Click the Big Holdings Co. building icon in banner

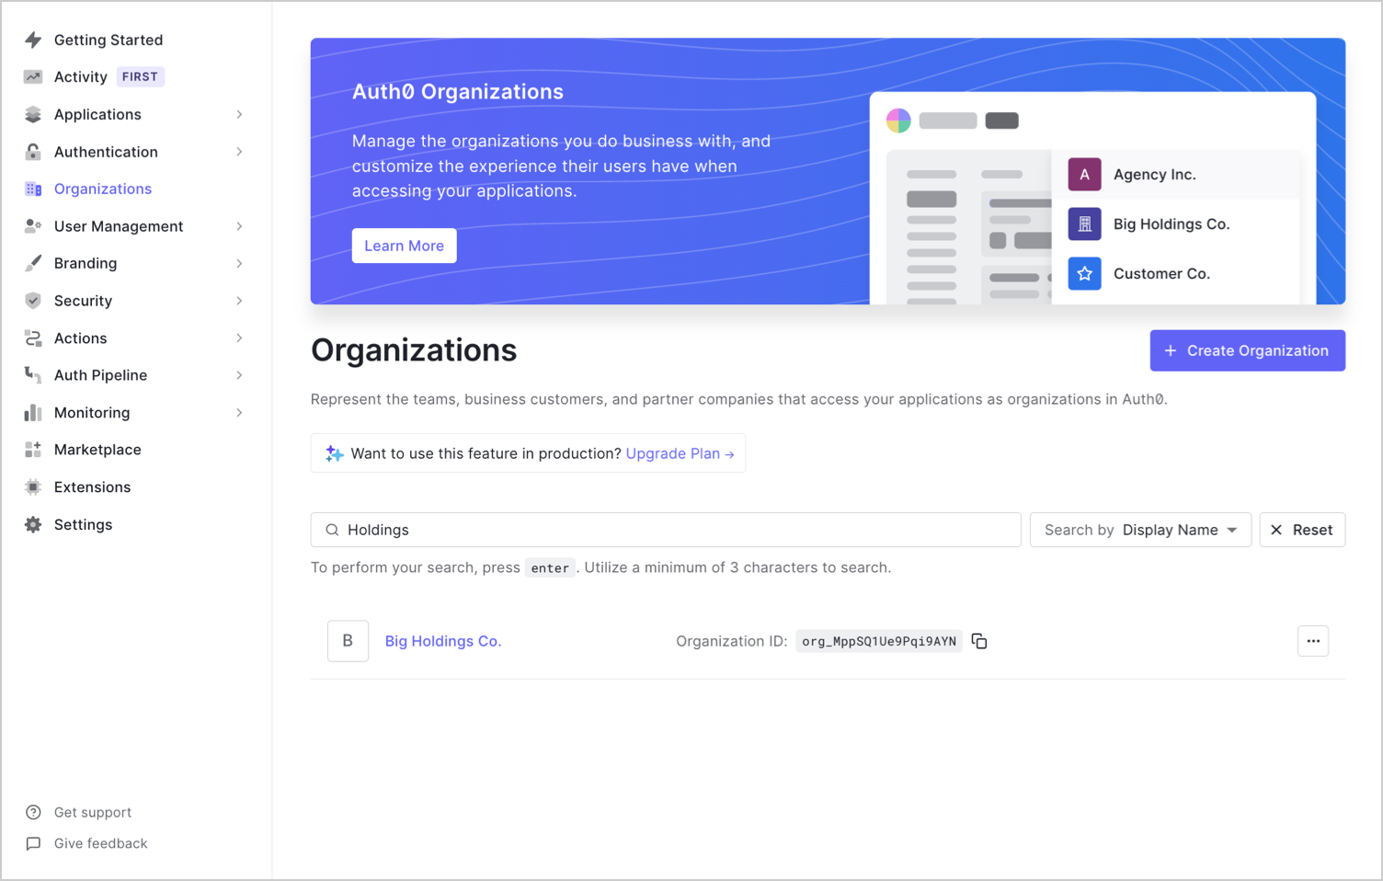point(1084,224)
